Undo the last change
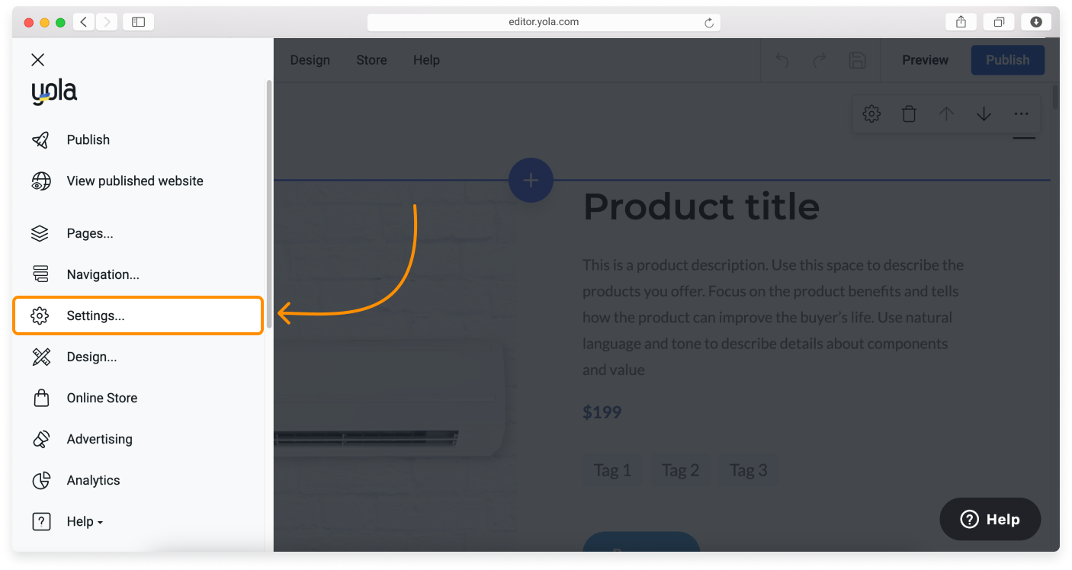 tap(781, 59)
